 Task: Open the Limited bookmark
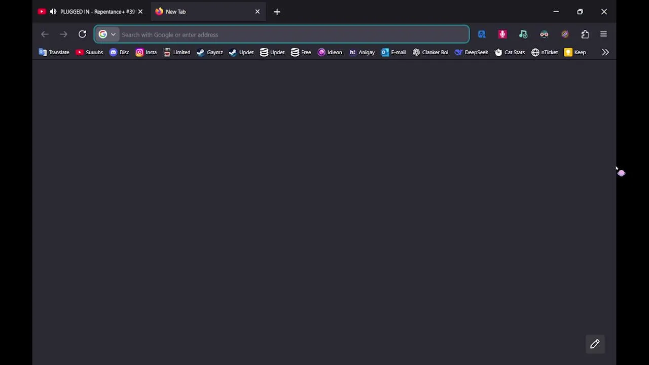coord(177,52)
